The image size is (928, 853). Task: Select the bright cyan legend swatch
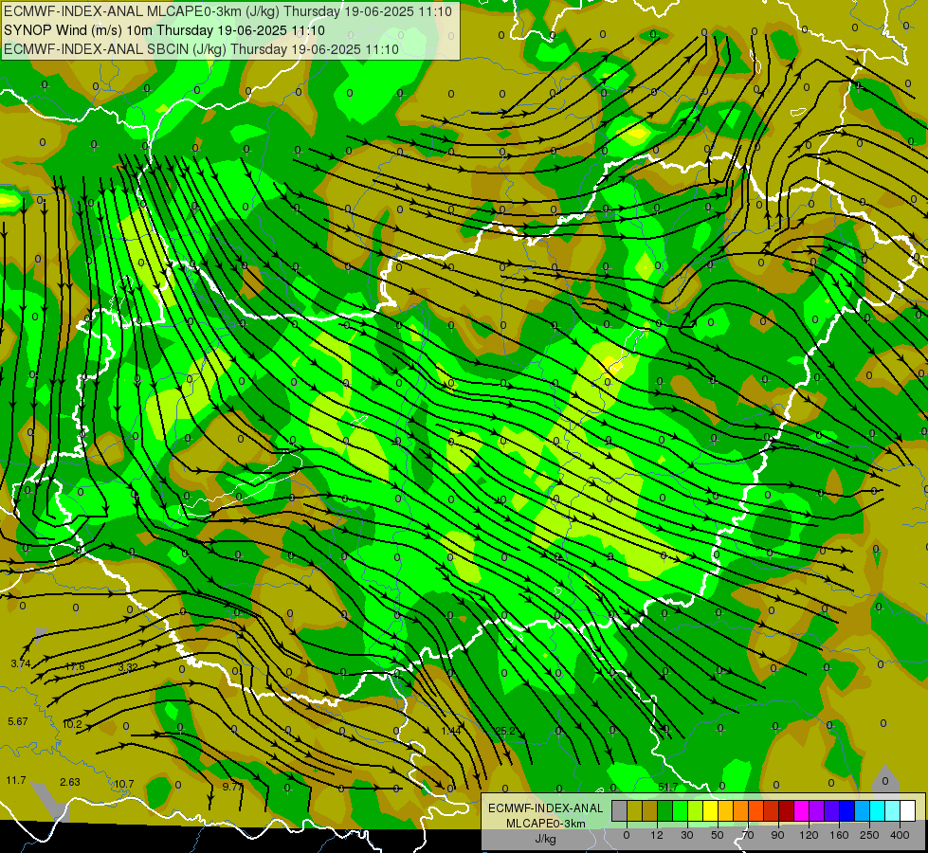point(877,810)
